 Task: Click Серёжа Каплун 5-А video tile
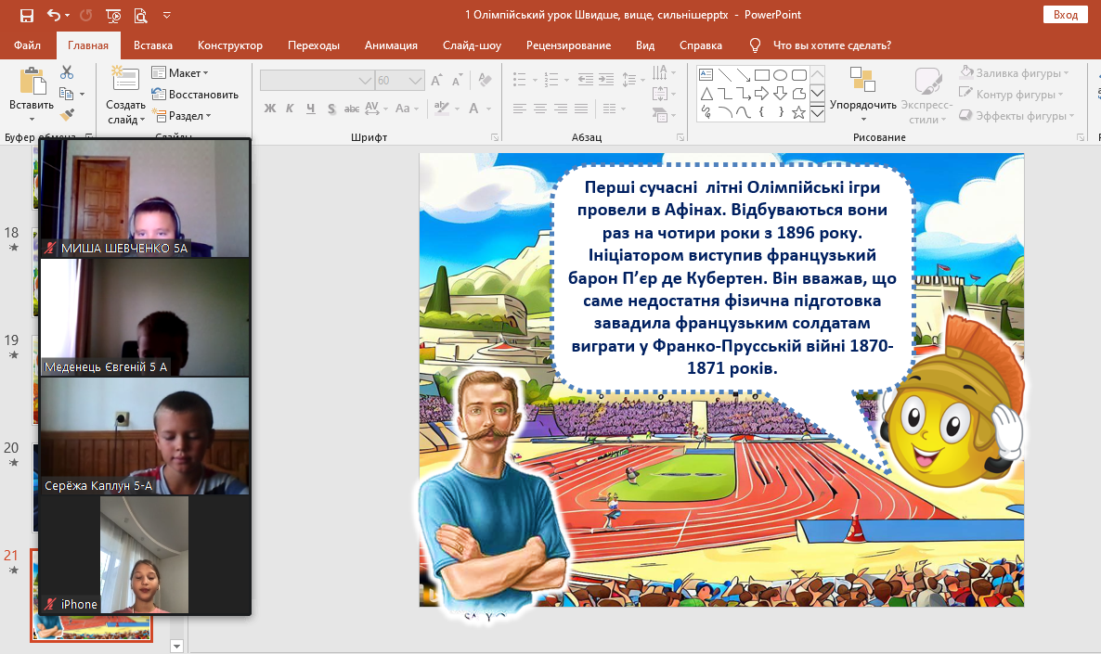[x=146, y=437]
